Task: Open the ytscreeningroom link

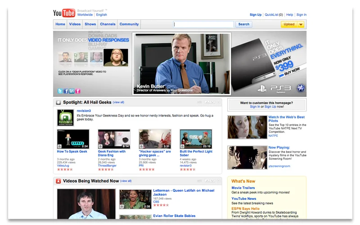Action: click(x=279, y=166)
